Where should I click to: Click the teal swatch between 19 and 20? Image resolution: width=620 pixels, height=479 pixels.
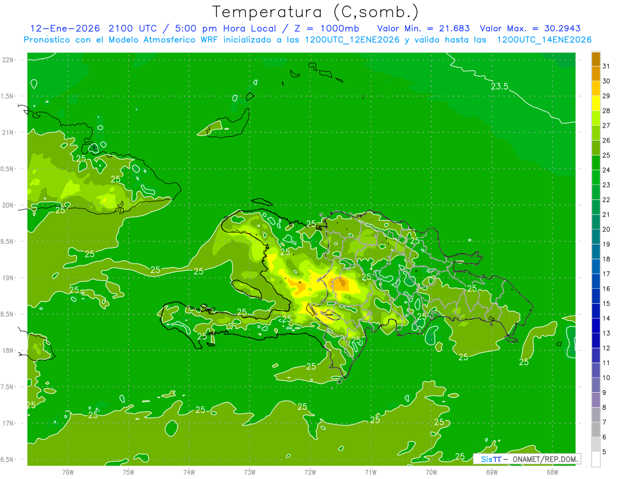(x=596, y=237)
